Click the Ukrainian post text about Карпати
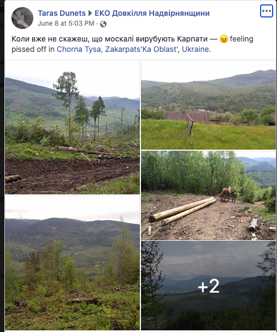 (109, 39)
